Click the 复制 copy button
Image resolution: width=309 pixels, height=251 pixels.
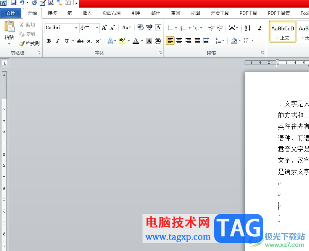(27, 34)
